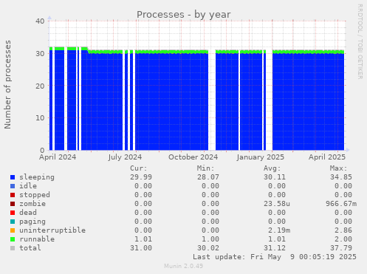Click total maximum value 37.79
Screen dimensions: 367x274
pos(341,248)
